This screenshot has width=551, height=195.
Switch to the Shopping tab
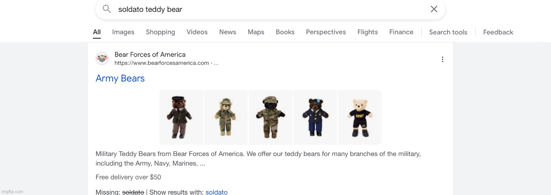tap(160, 32)
